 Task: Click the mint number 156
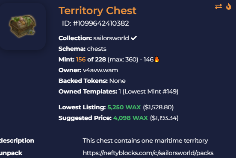pyautogui.click(x=81, y=59)
